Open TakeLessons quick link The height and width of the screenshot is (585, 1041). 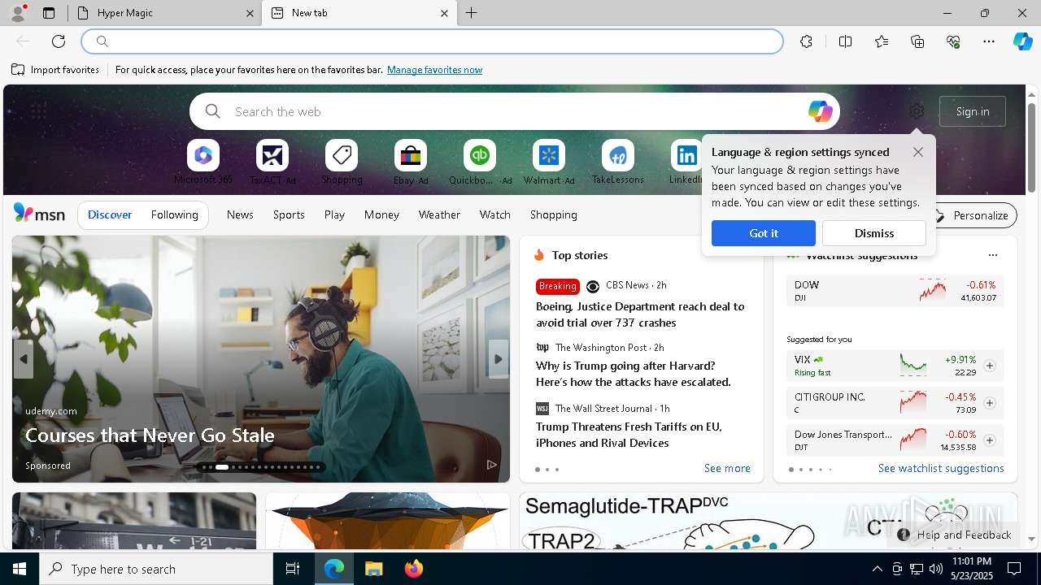618,162
